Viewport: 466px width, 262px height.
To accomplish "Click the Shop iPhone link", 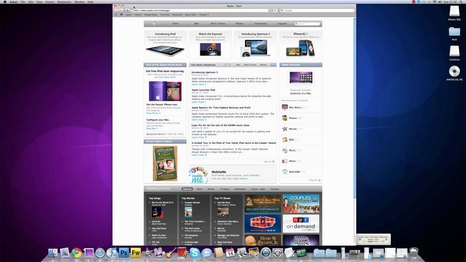I will 153,113.
